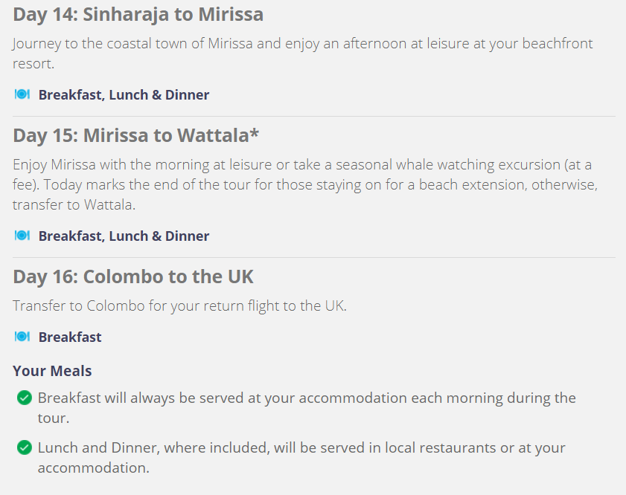
Task: Click the Day 14 beachfront resort description
Action: tap(303, 54)
